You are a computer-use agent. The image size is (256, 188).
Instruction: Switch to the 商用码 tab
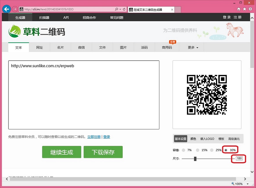click(167, 48)
